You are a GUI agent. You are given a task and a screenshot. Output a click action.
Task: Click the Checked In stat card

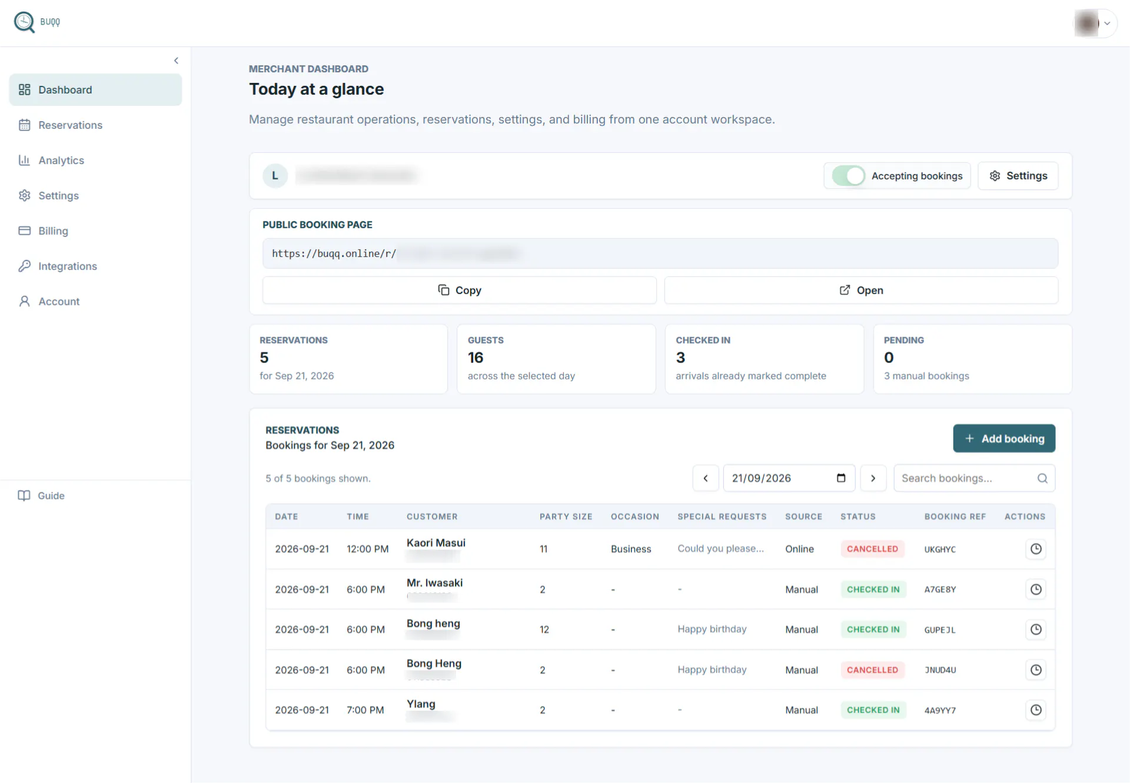[x=764, y=359]
